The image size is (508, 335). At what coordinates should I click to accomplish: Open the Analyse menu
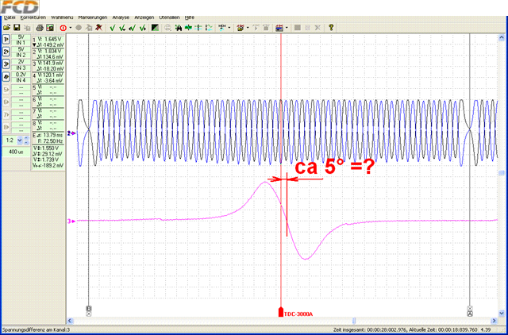(x=121, y=17)
